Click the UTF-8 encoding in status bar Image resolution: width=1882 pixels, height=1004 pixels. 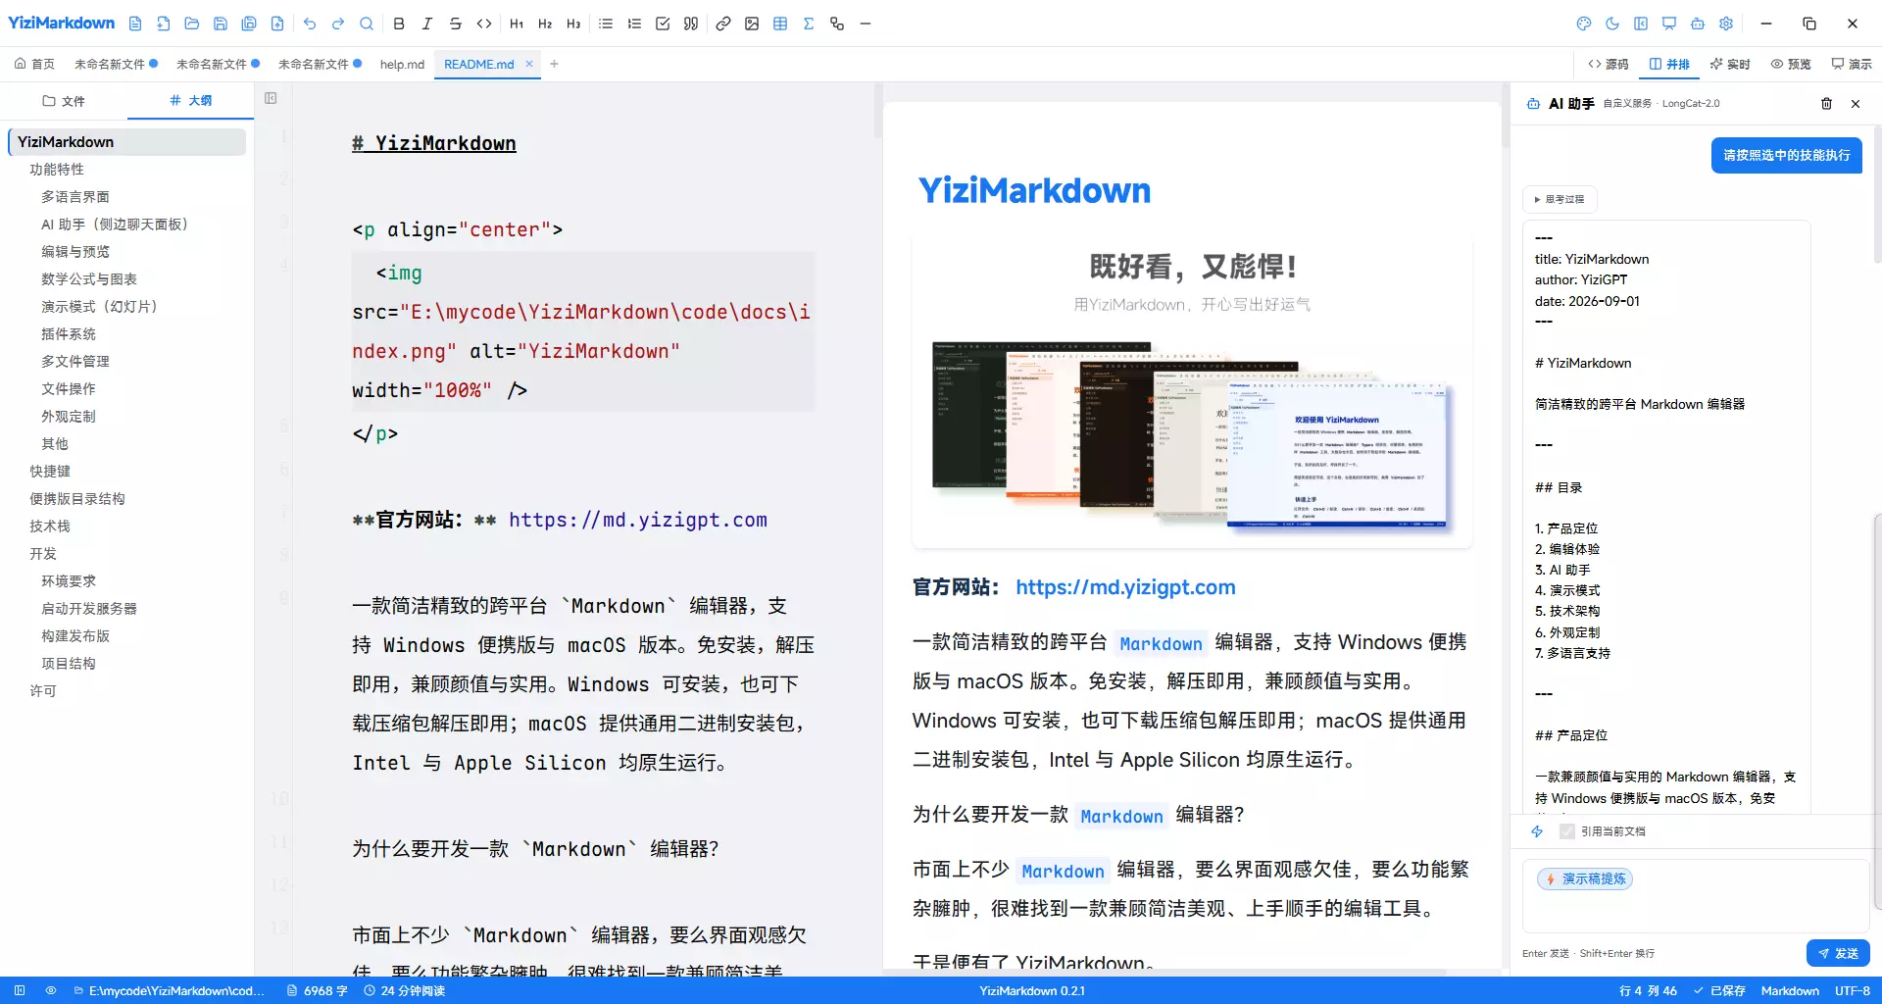point(1852,990)
